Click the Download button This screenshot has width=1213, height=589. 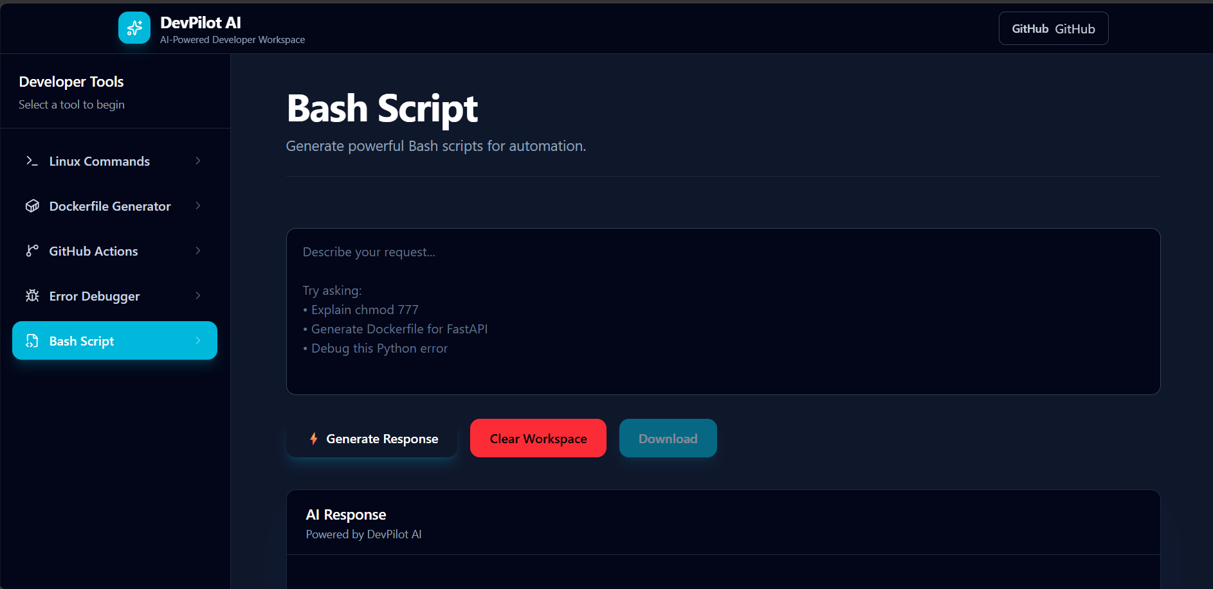coord(668,438)
